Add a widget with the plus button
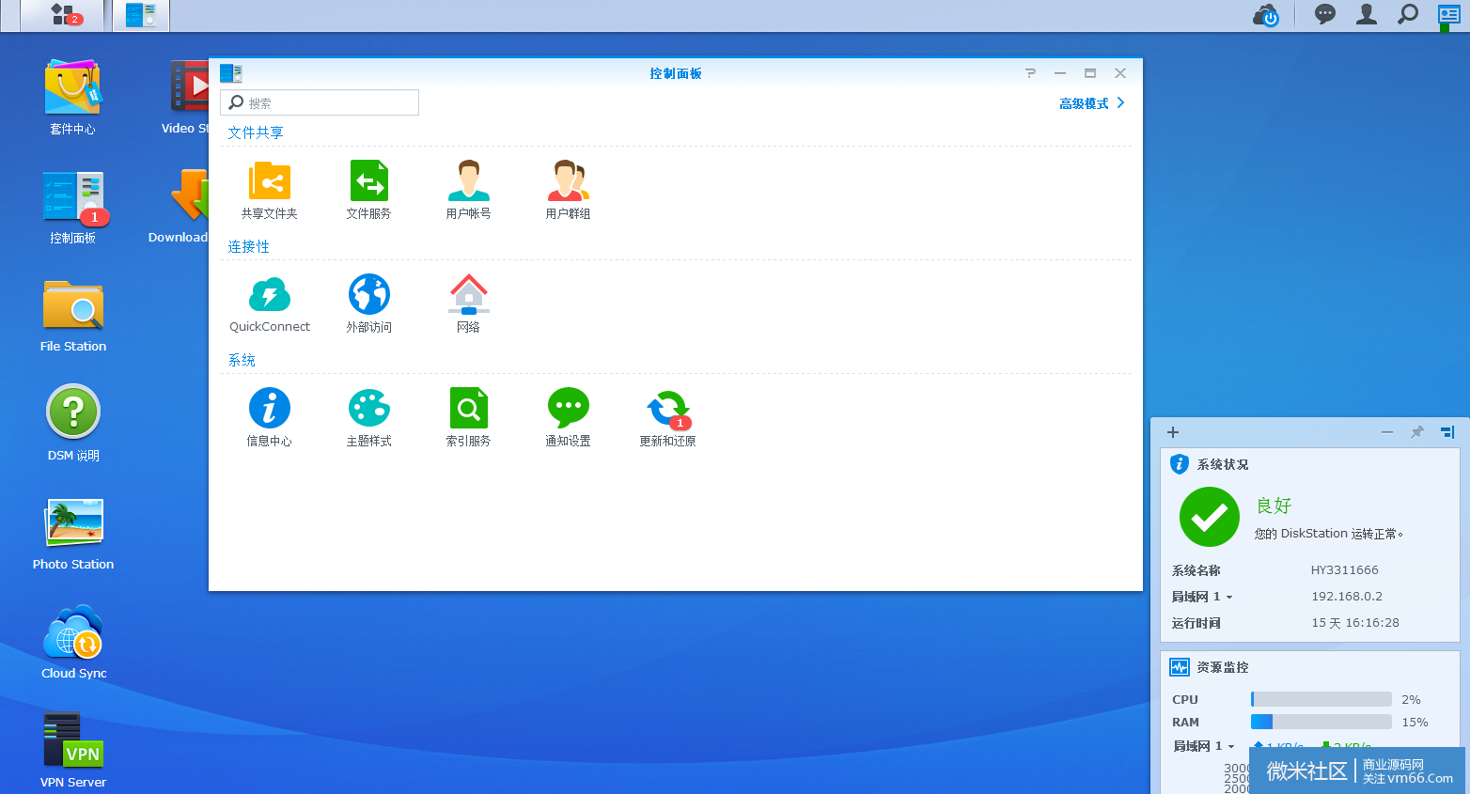1470x794 pixels. coord(1173,432)
